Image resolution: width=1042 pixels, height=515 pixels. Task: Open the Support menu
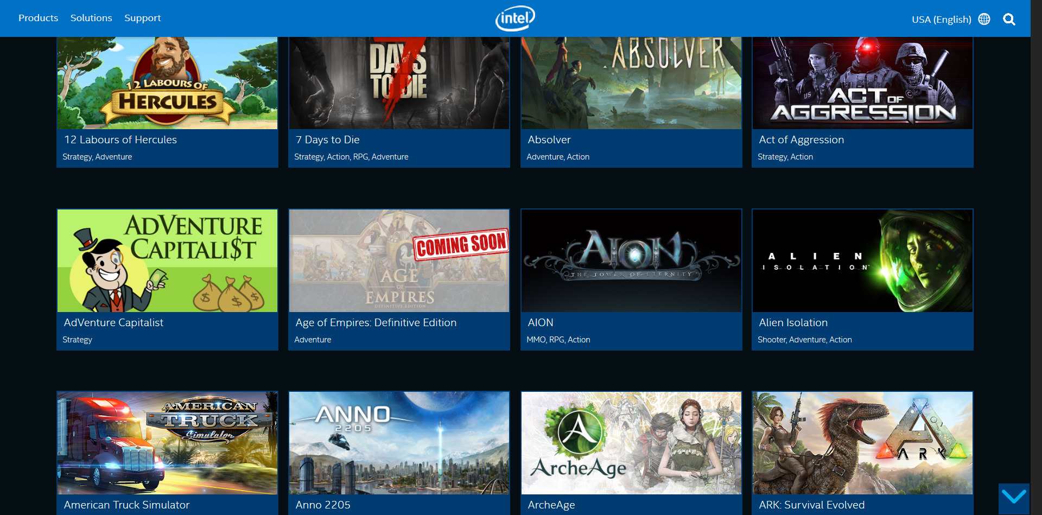tap(142, 18)
